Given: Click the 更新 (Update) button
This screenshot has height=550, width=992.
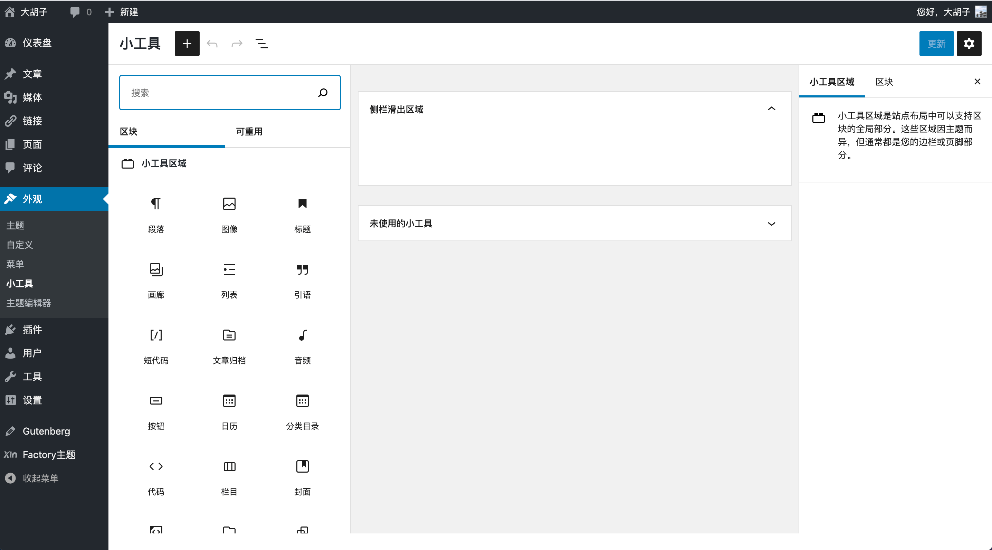Looking at the screenshot, I should click(936, 43).
